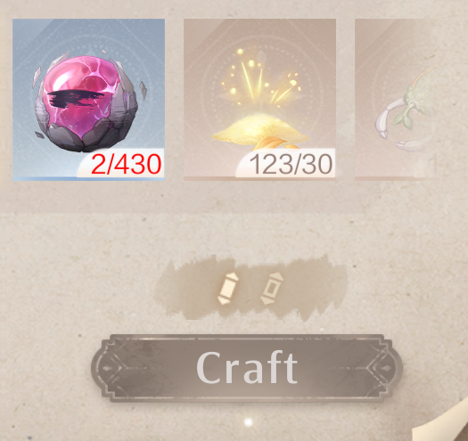
Task: Click the Craft button
Action: click(x=247, y=368)
